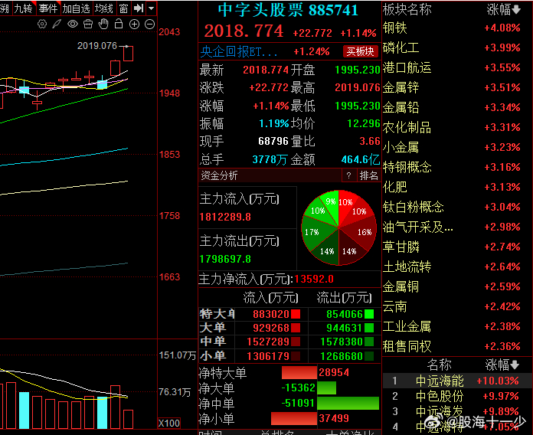
Task: Select the 均线 toolbar tab
Action: (x=104, y=8)
